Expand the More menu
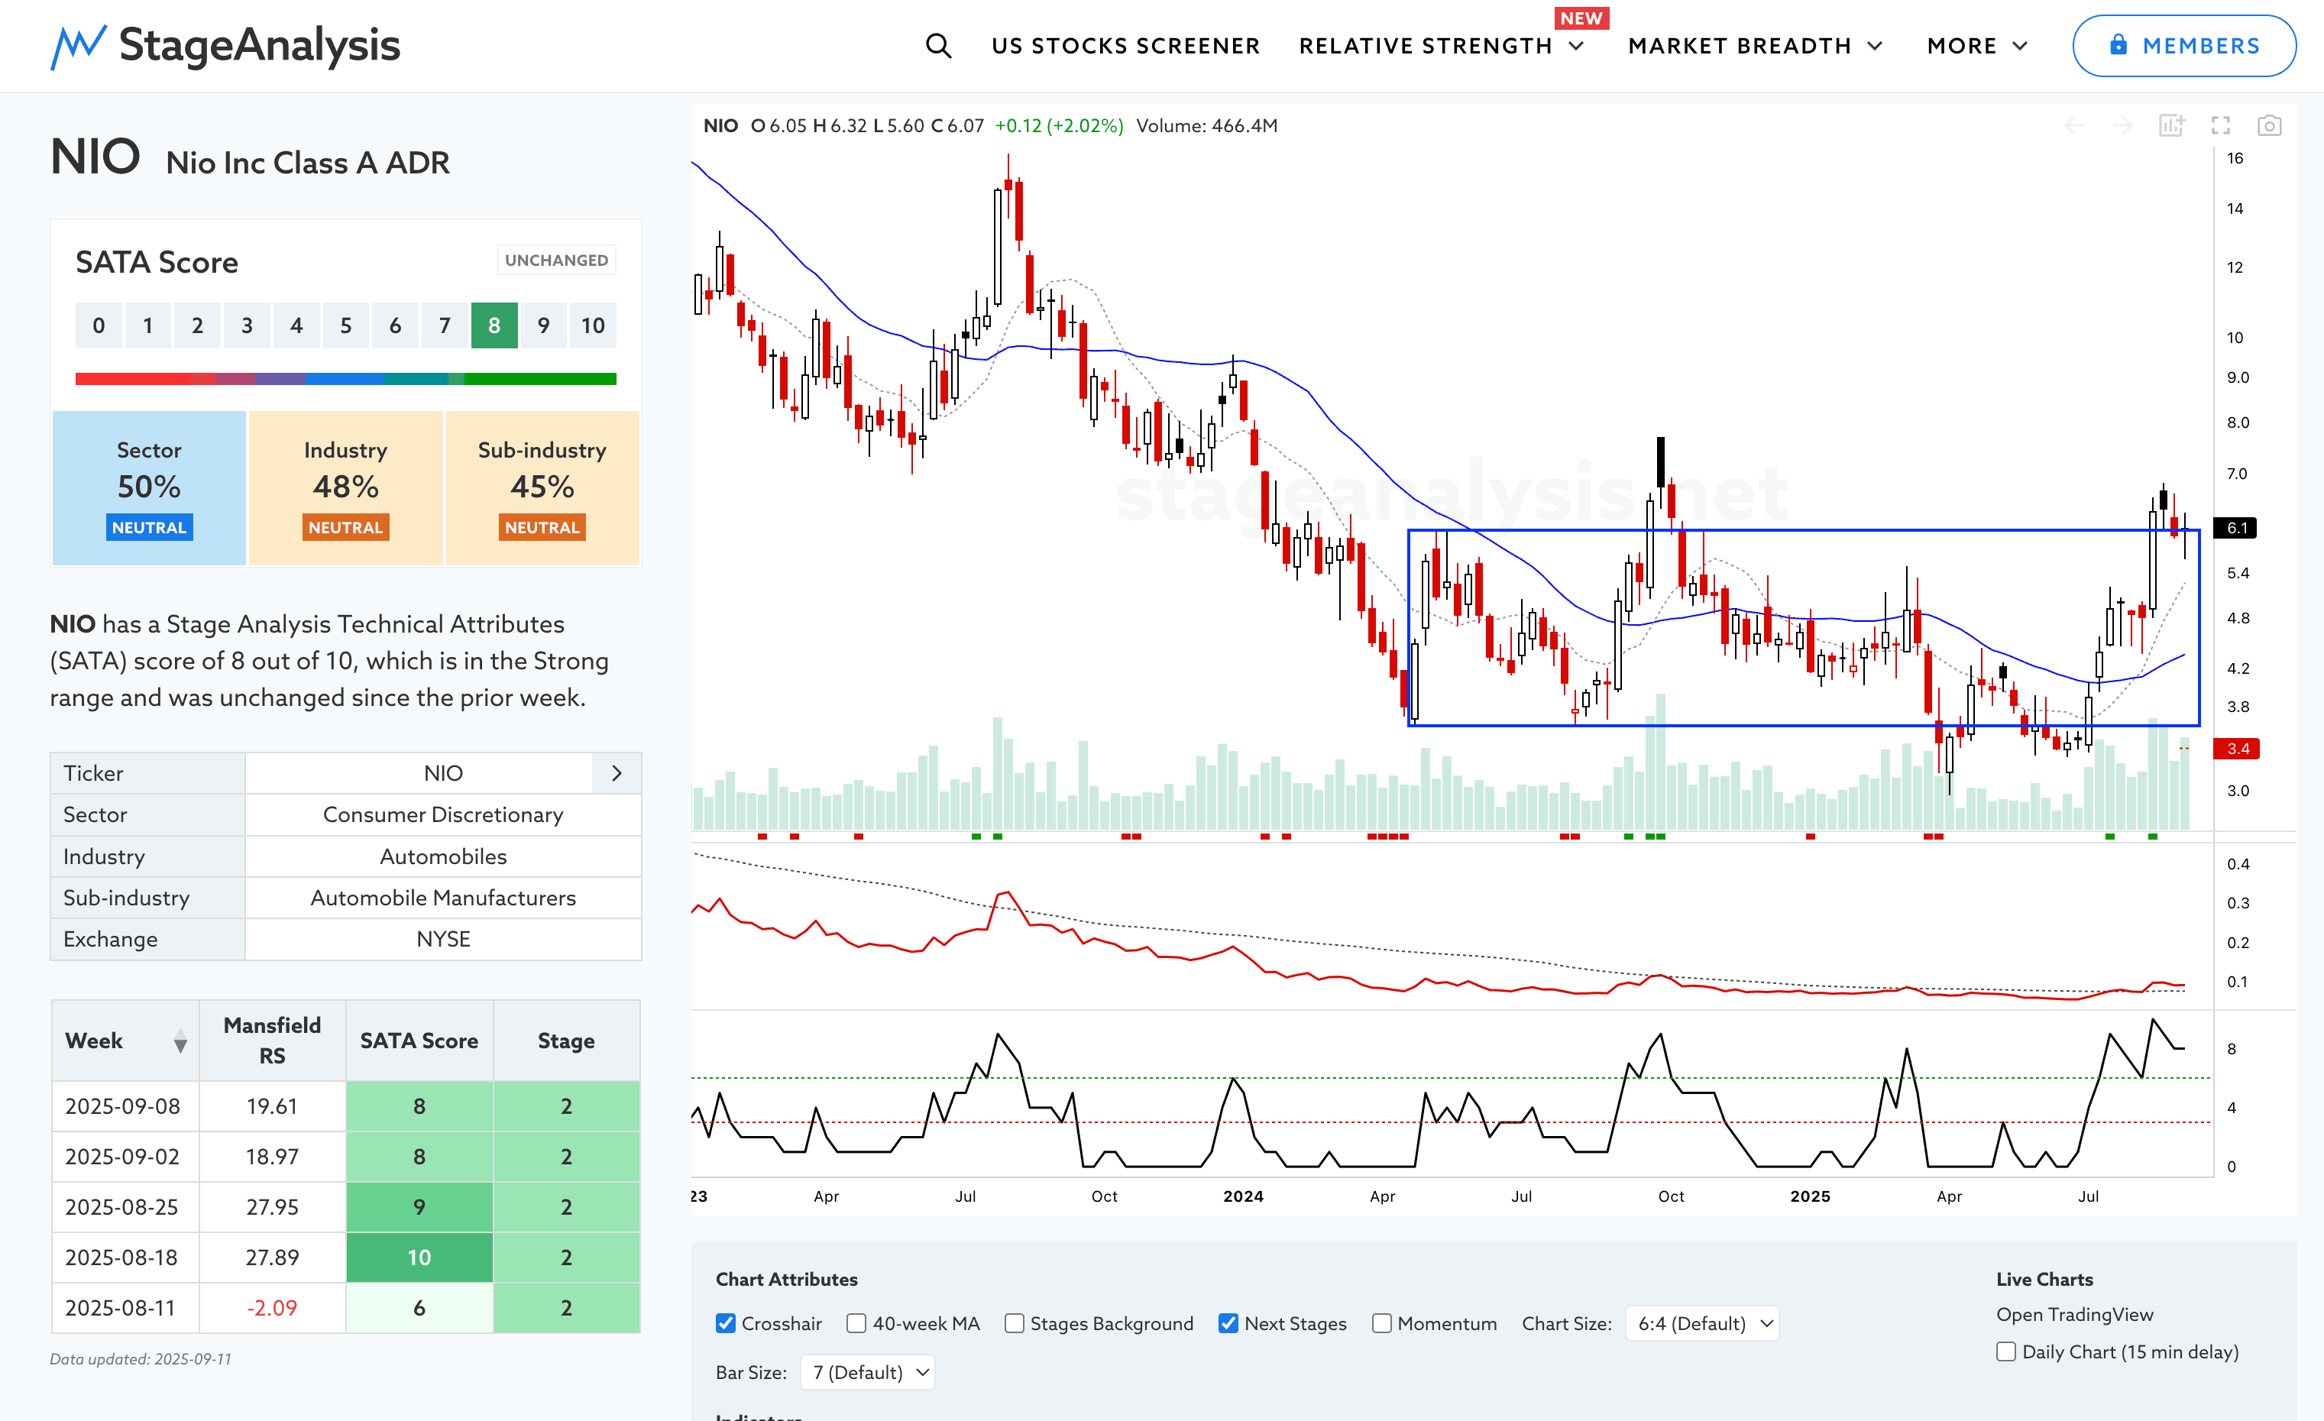Viewport: 2324px width, 1421px height. (1977, 45)
